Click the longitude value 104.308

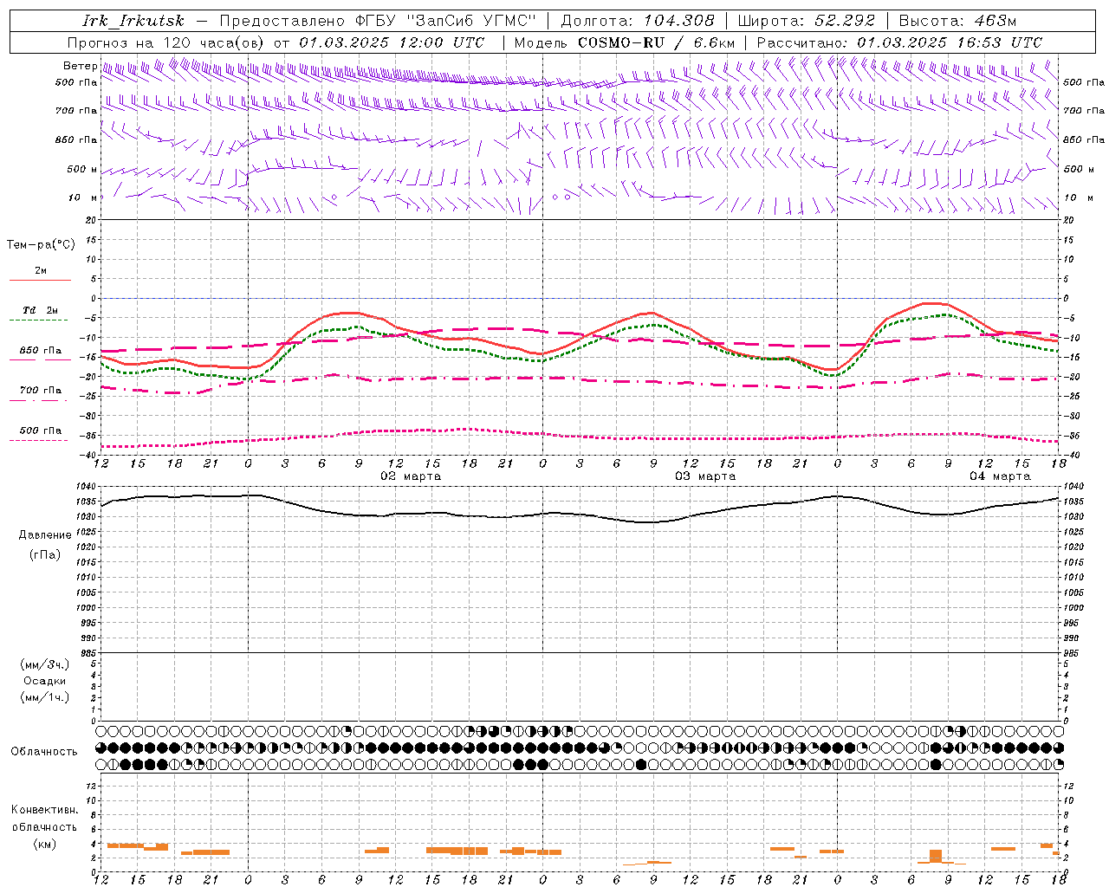tap(679, 21)
